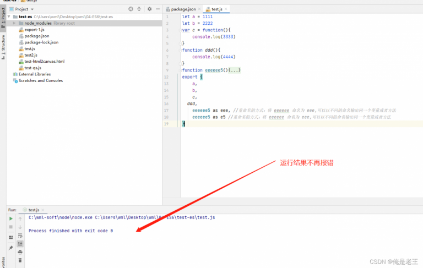Open Project panel settings gear

pos(149,9)
